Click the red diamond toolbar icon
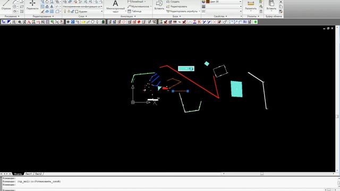The image size is (340, 191). (139, 22)
